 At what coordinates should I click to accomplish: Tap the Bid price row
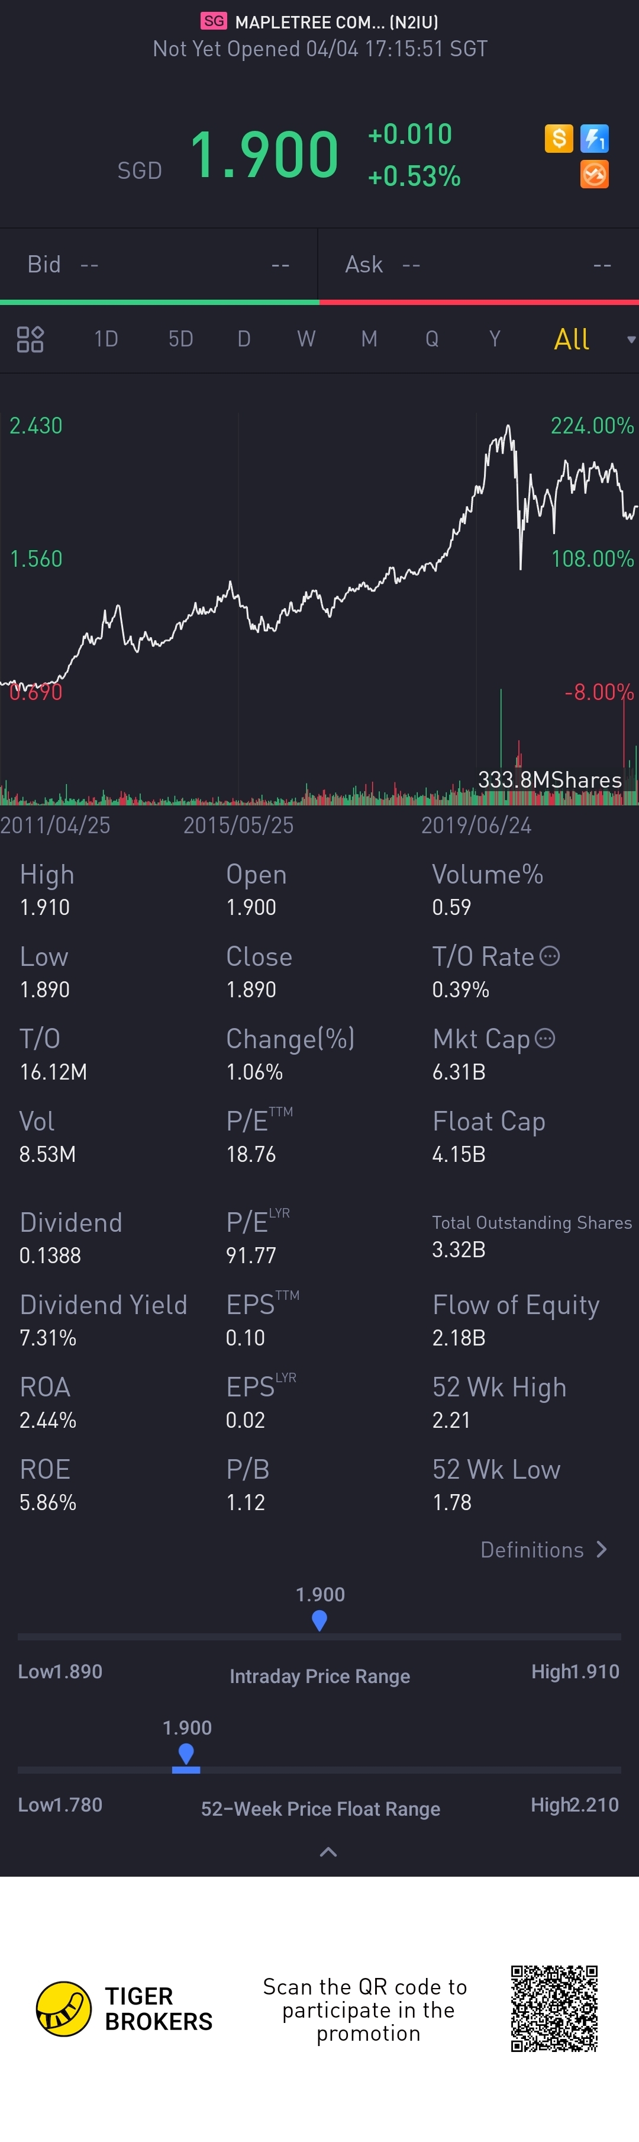point(158,265)
